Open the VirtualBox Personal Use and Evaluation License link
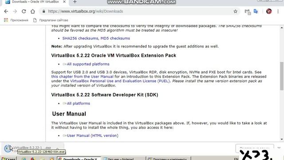284x160 pixels. (x=120, y=81)
